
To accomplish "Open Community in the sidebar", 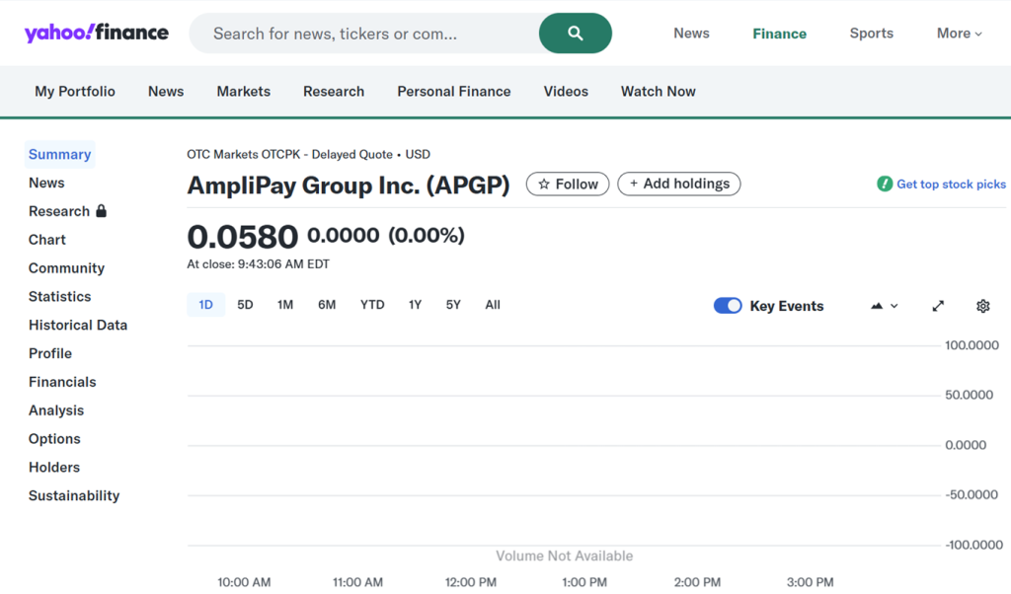I will [x=66, y=268].
